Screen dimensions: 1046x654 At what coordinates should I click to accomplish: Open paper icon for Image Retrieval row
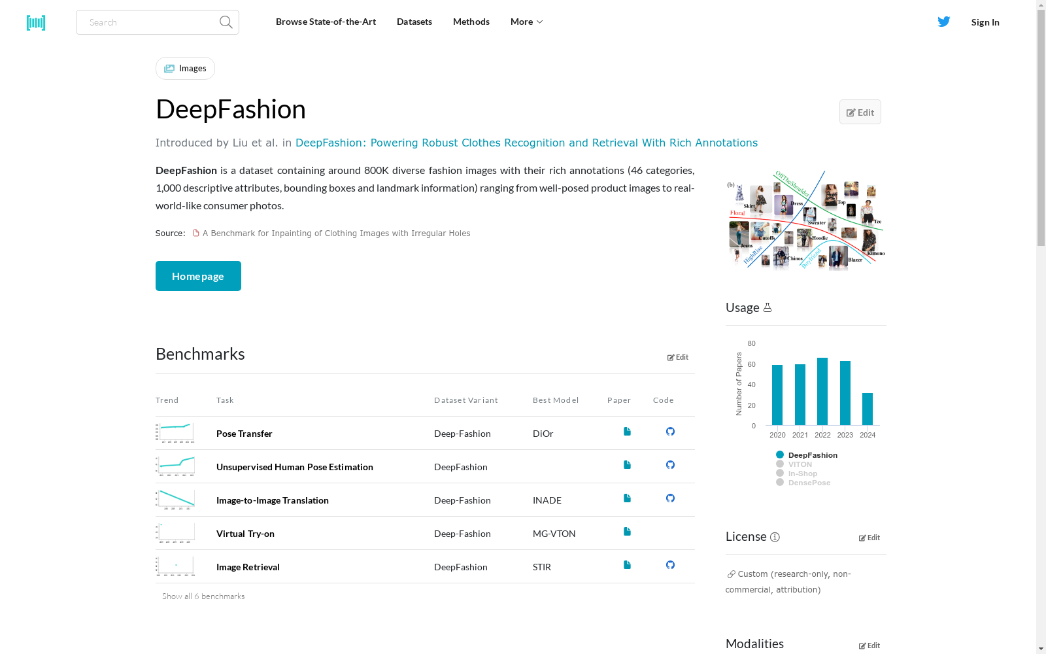coord(627,565)
